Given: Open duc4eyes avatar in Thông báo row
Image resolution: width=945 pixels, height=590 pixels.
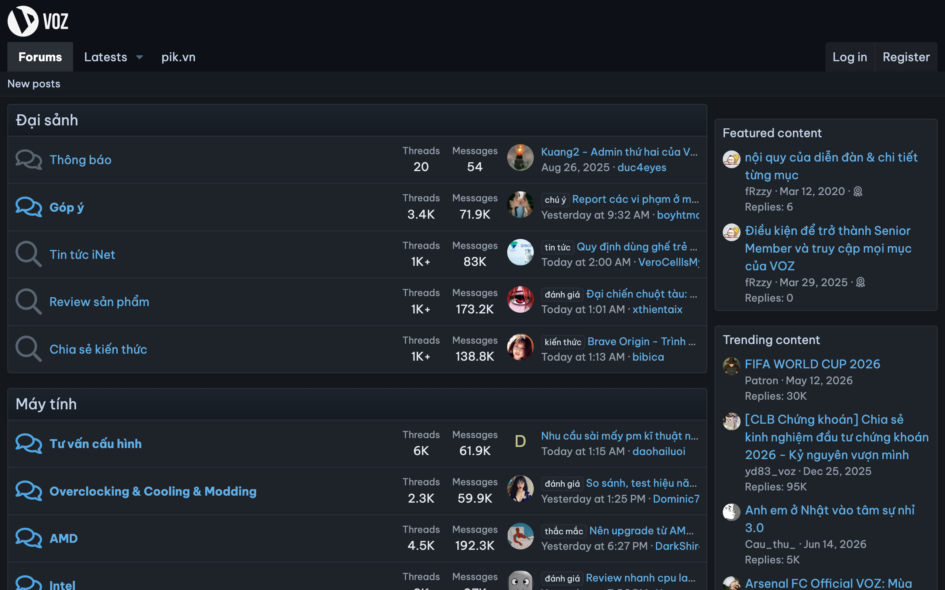Looking at the screenshot, I should coord(520,158).
